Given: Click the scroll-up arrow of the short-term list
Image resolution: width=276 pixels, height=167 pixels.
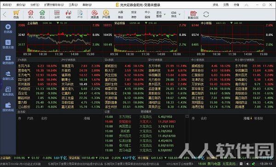Looking at the screenshot, I should click(x=187, y=116).
